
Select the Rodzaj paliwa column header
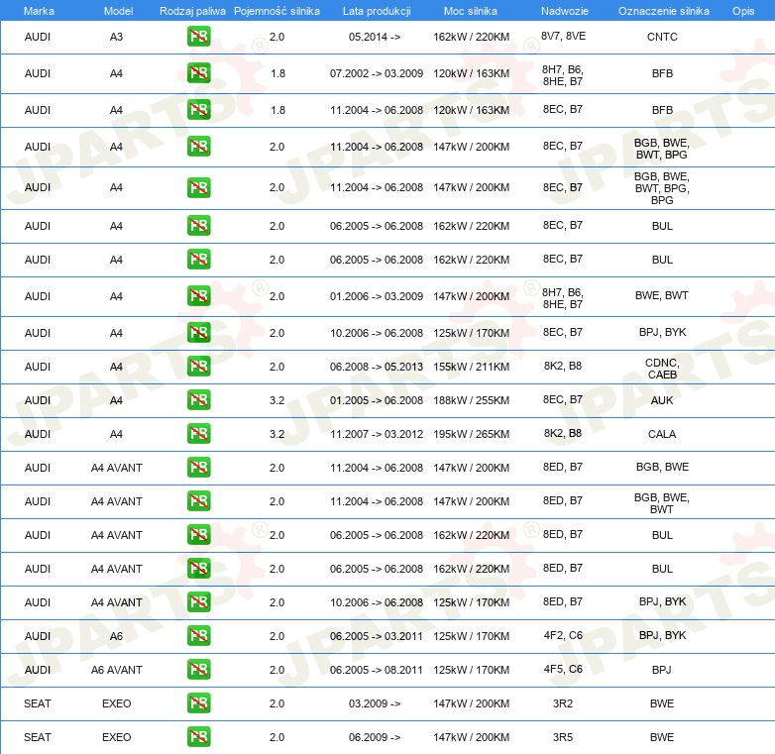click(192, 11)
